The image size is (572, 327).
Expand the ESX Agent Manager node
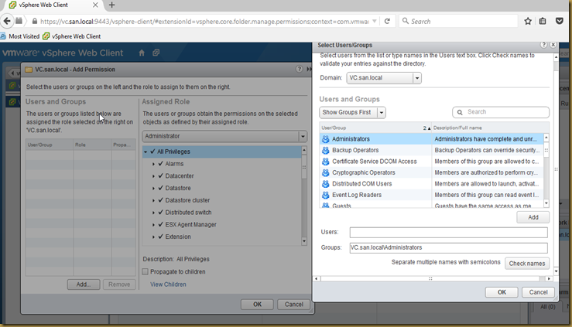click(153, 225)
